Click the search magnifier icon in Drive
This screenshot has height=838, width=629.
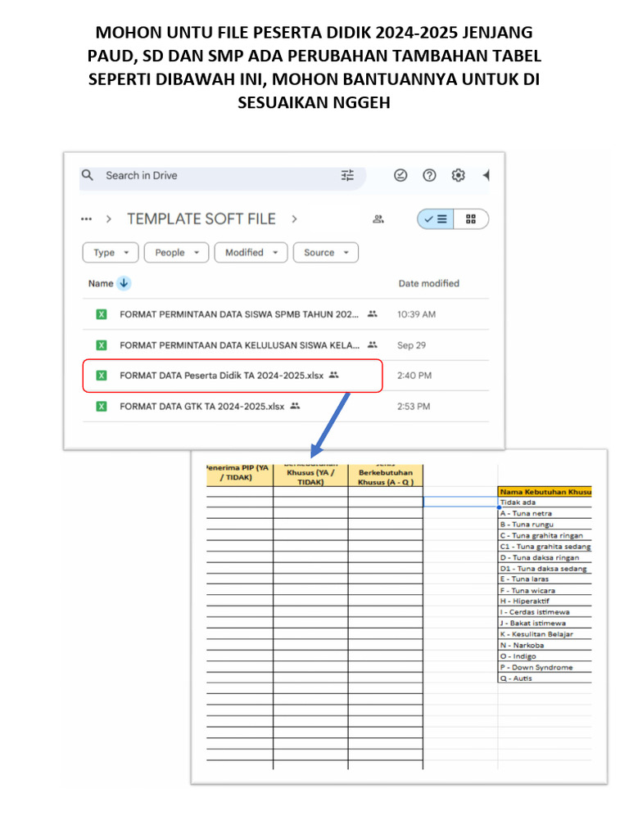87,175
